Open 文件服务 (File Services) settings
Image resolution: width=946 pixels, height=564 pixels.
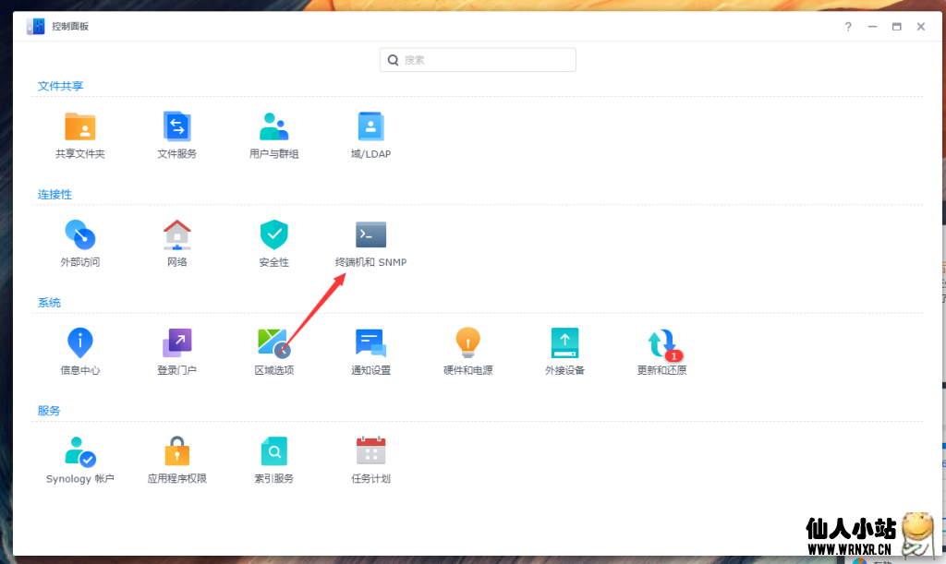click(176, 134)
